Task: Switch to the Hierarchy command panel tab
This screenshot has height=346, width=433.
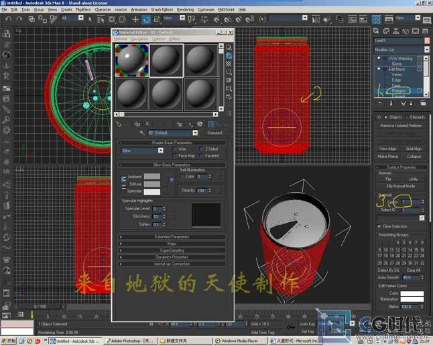Action: [395, 31]
